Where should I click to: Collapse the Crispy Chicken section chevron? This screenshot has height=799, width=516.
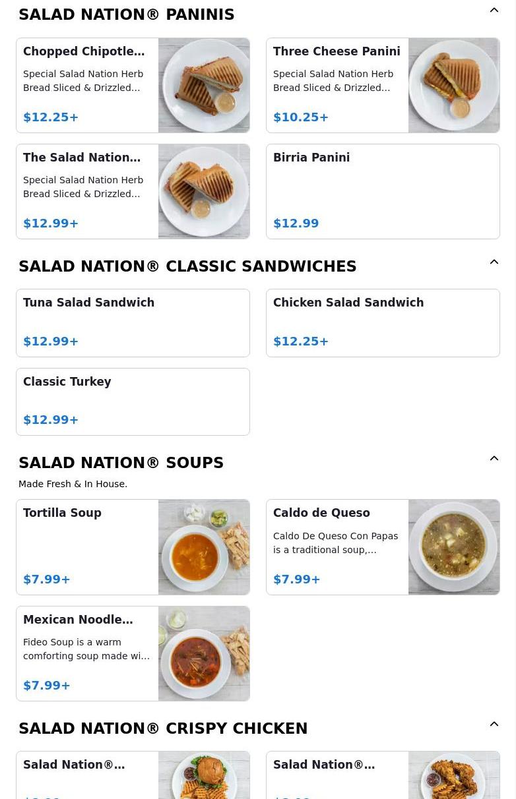[494, 725]
